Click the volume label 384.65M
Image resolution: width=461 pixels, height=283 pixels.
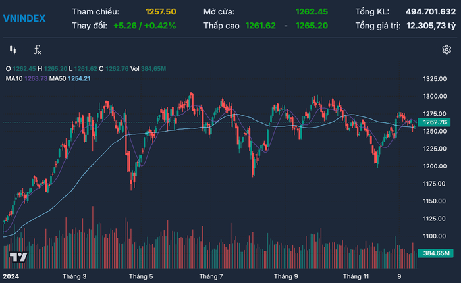(435, 253)
